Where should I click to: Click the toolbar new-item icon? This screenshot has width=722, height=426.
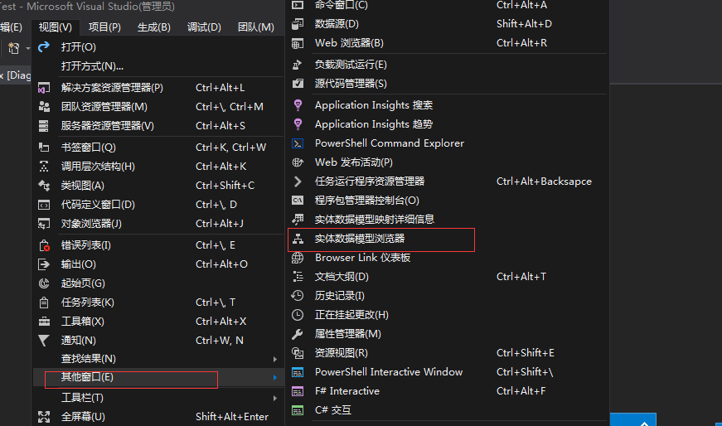click(x=14, y=48)
